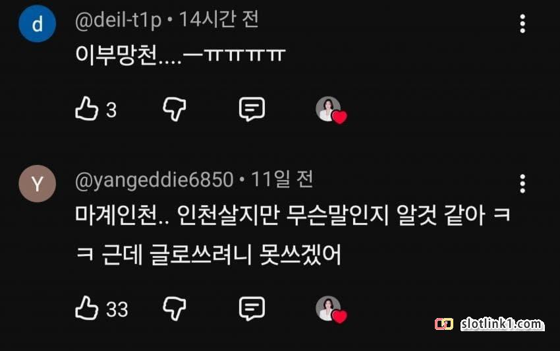Image resolution: width=560 pixels, height=351 pixels.
Task: Open the brown 'Y' profile avatar
Action: tap(37, 183)
